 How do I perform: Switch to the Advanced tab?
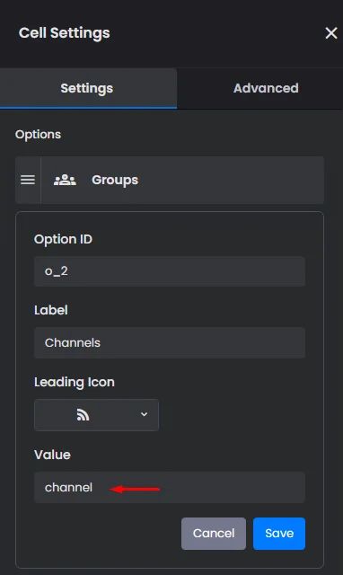pyautogui.click(x=266, y=88)
